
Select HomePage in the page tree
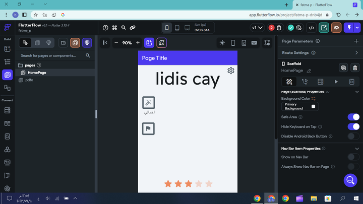pyautogui.click(x=37, y=73)
